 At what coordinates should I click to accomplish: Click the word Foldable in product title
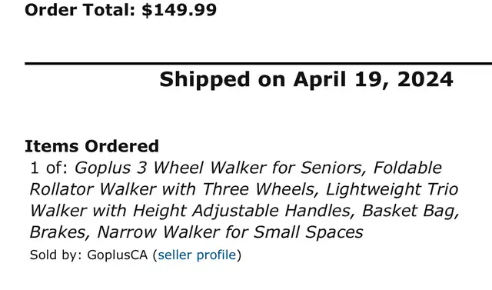pos(407,168)
